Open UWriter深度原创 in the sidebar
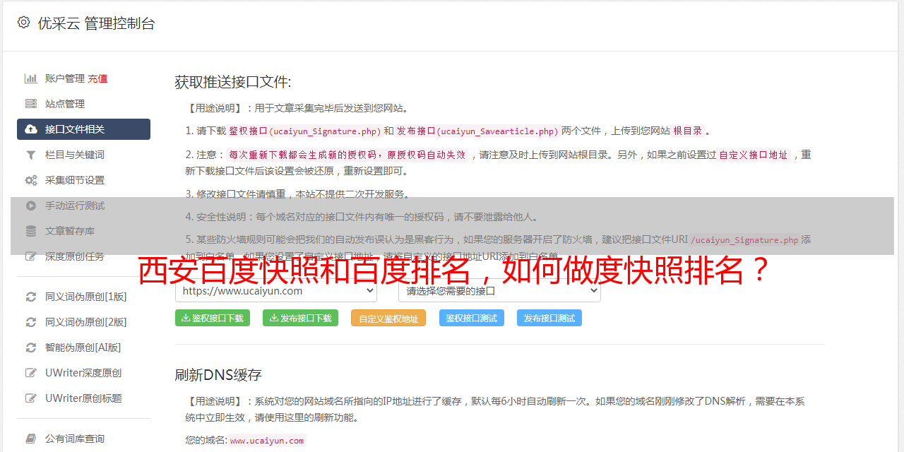The height and width of the screenshot is (452, 904). coord(83,373)
